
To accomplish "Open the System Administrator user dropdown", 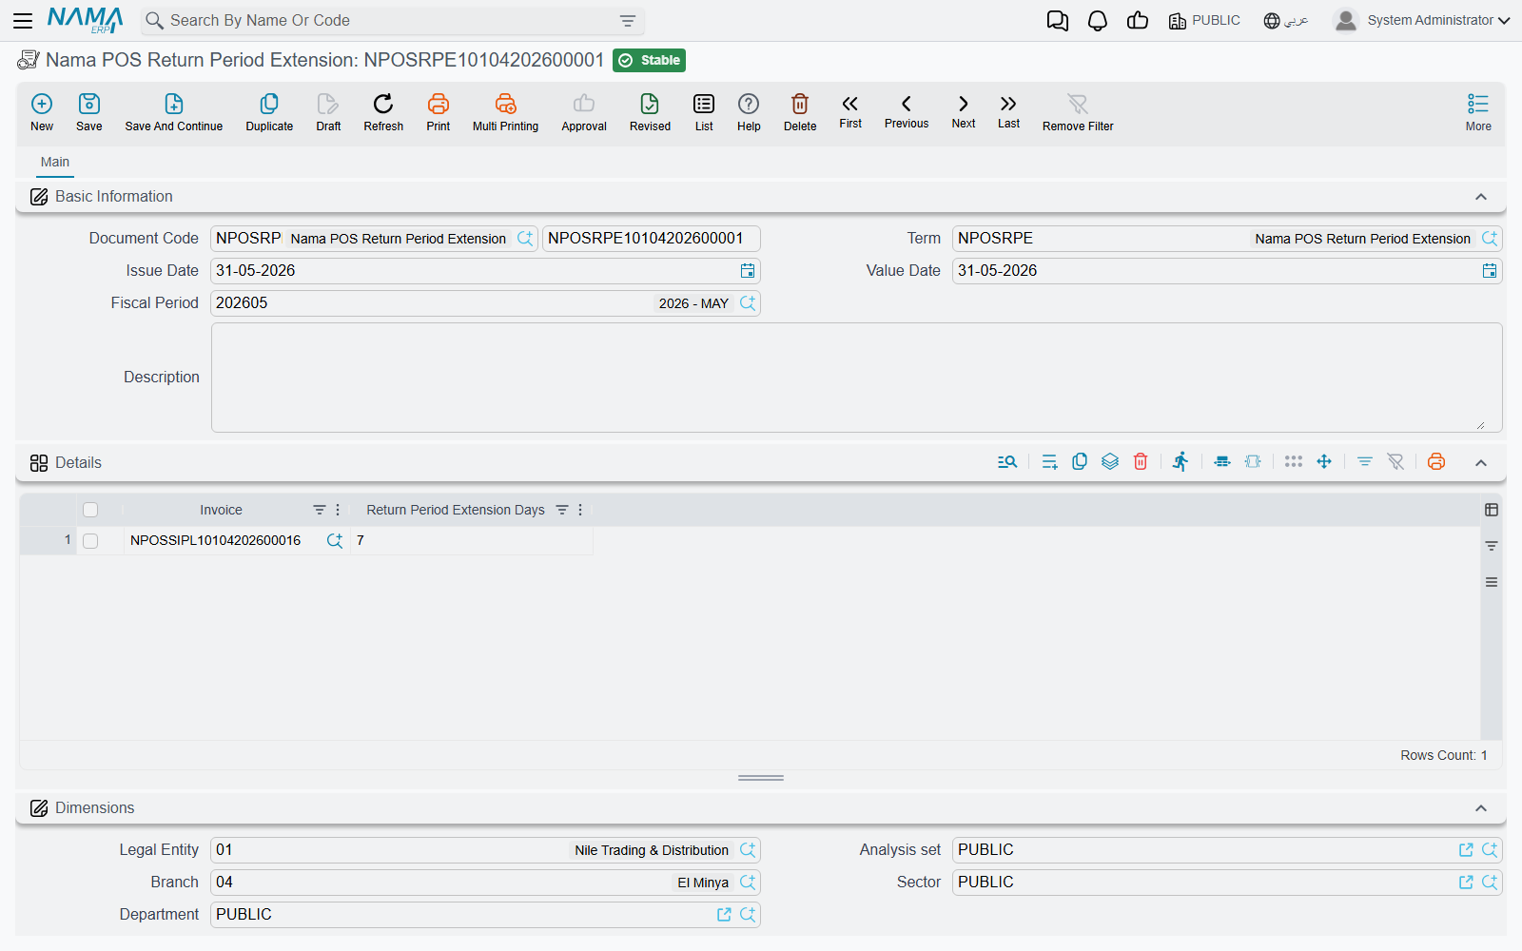I will coord(1422,21).
